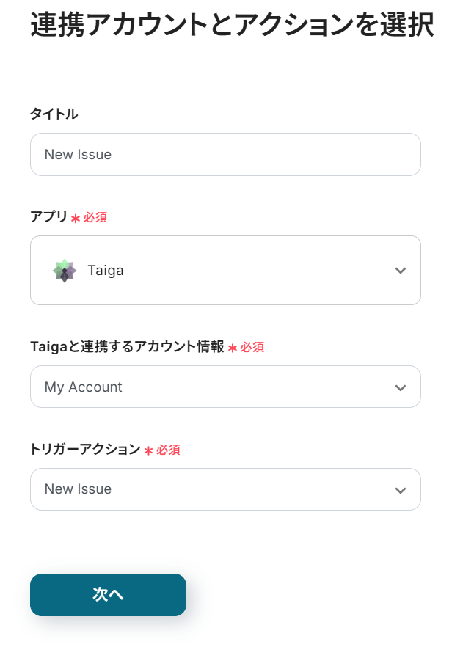Image resolution: width=474 pixels, height=647 pixels.
Task: Click the Taigaと連携するアカウント情報 label
Action: (127, 347)
